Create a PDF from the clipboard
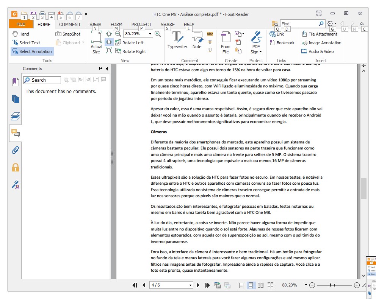The height and width of the screenshot is (299, 376). [x=238, y=50]
